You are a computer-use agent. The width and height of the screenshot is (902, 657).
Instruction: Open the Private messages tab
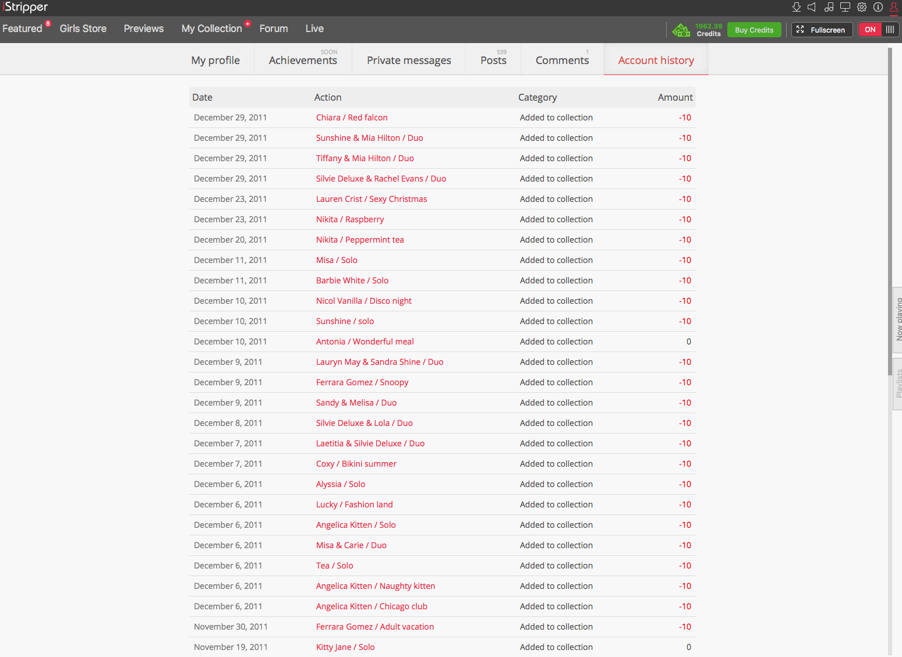pyautogui.click(x=409, y=60)
